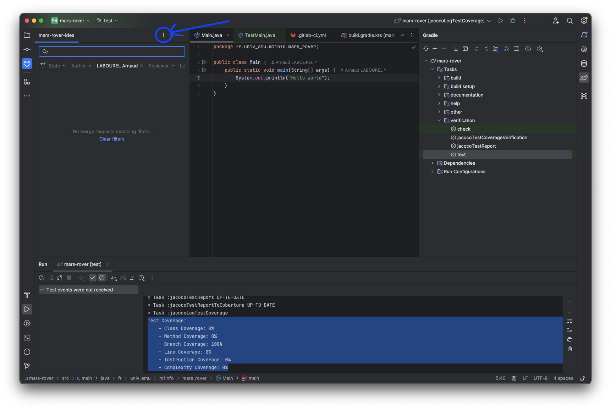Open IDE settings gear in title bar
This screenshot has height=410, width=611.
(x=584, y=21)
